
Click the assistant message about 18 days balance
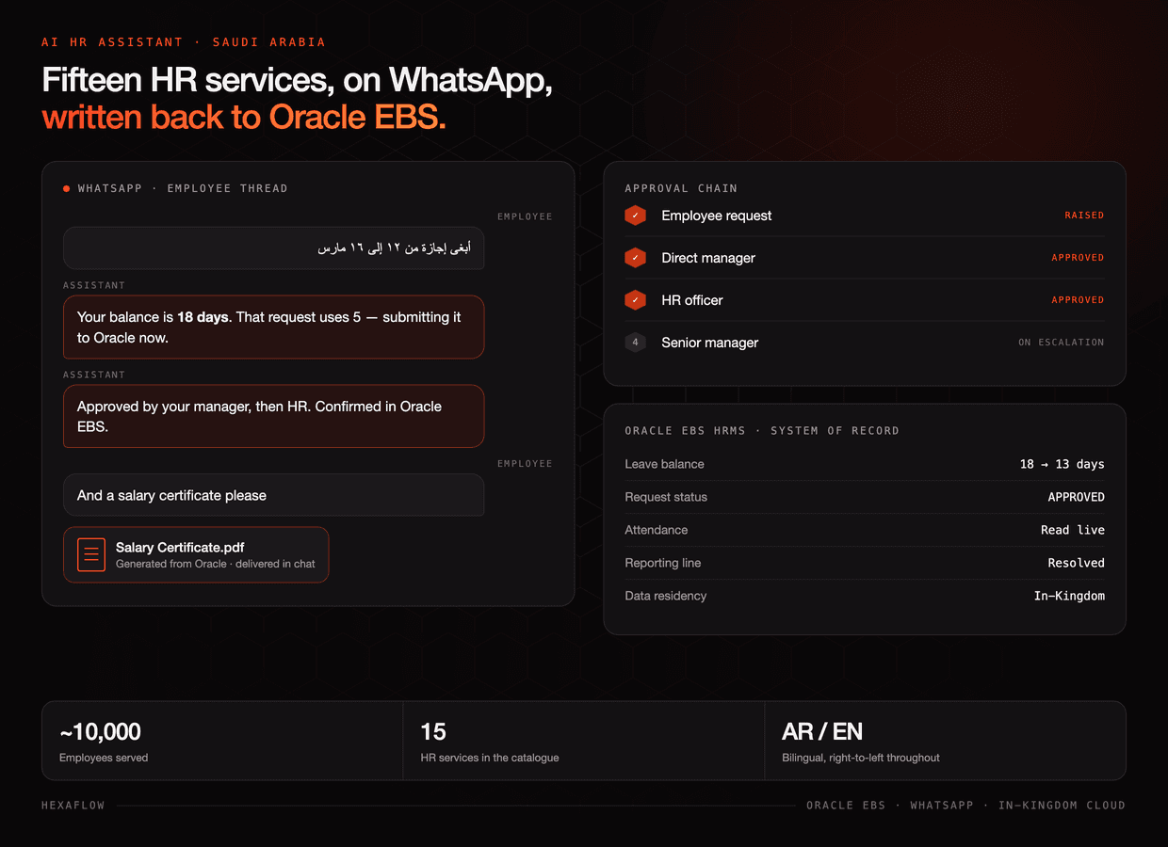click(274, 328)
